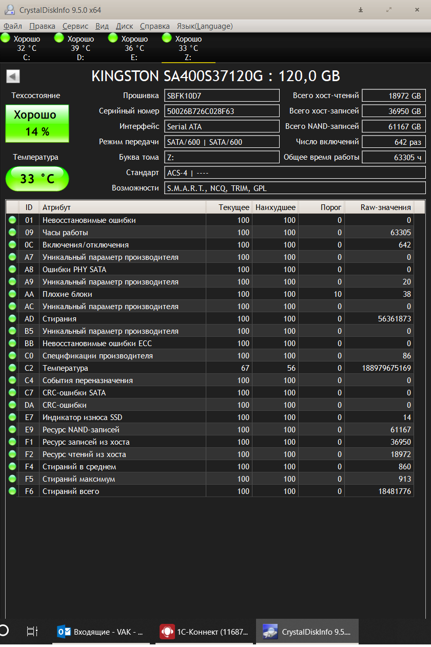Image resolution: width=431 pixels, height=647 pixels.
Task: Open the Файл menu
Action: [x=12, y=26]
